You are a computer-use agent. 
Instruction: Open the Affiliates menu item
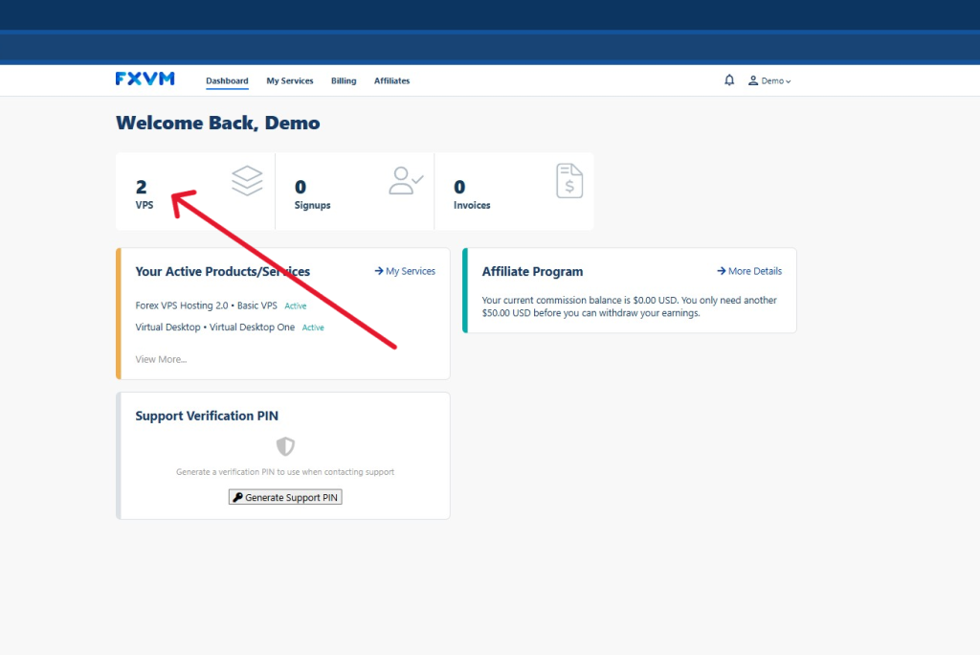(391, 81)
